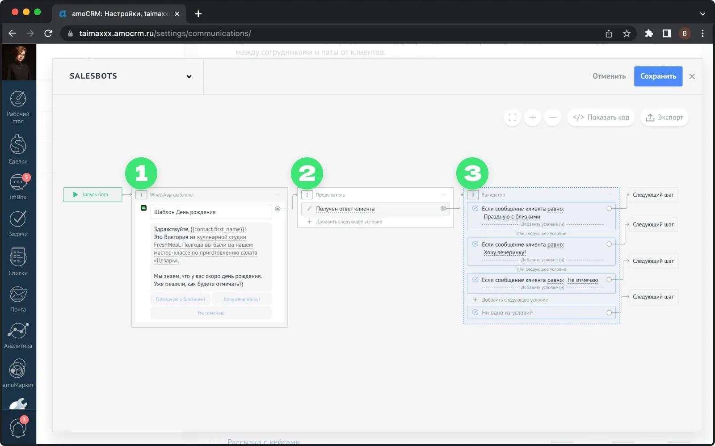Click Не отмечаю template button
Image resolution: width=715 pixels, height=446 pixels.
point(211,313)
